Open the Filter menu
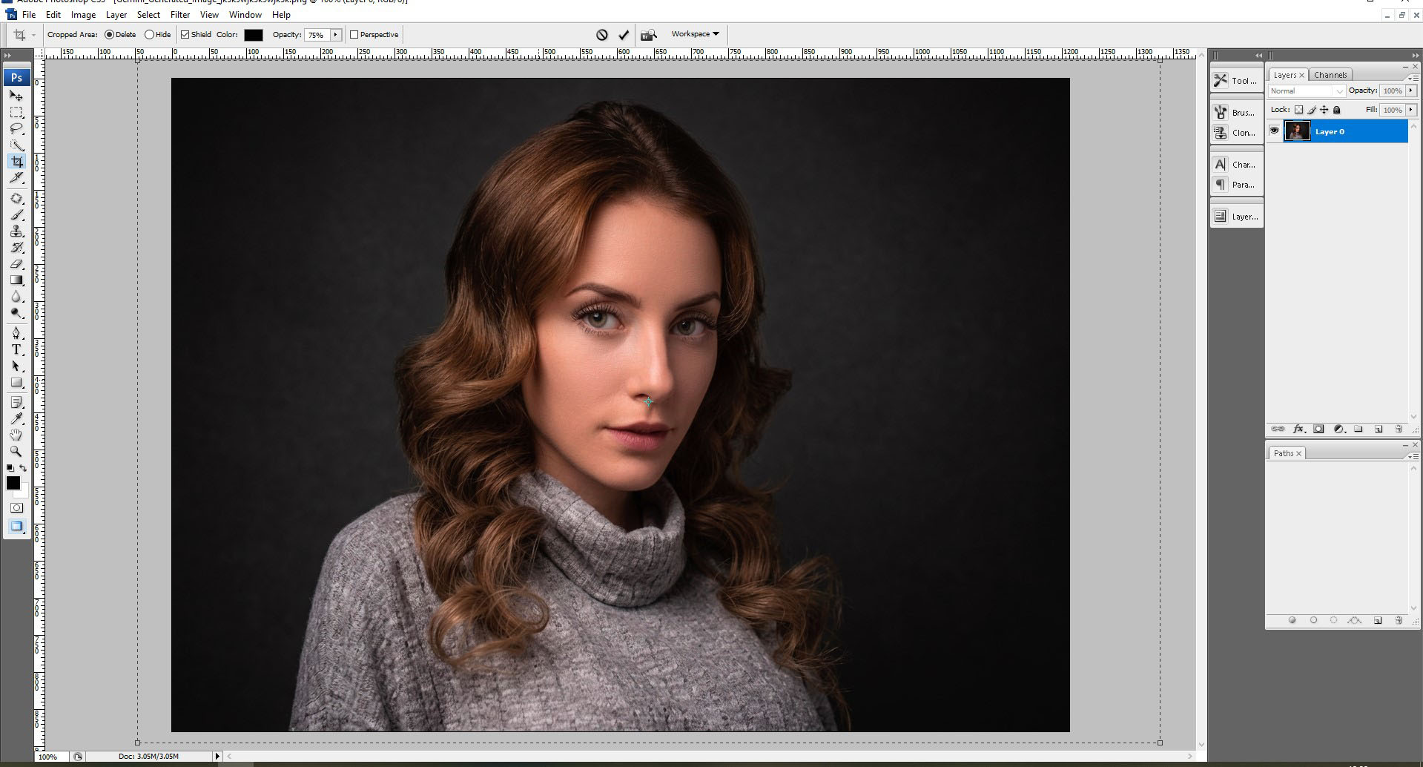The height and width of the screenshot is (767, 1423). pyautogui.click(x=180, y=15)
